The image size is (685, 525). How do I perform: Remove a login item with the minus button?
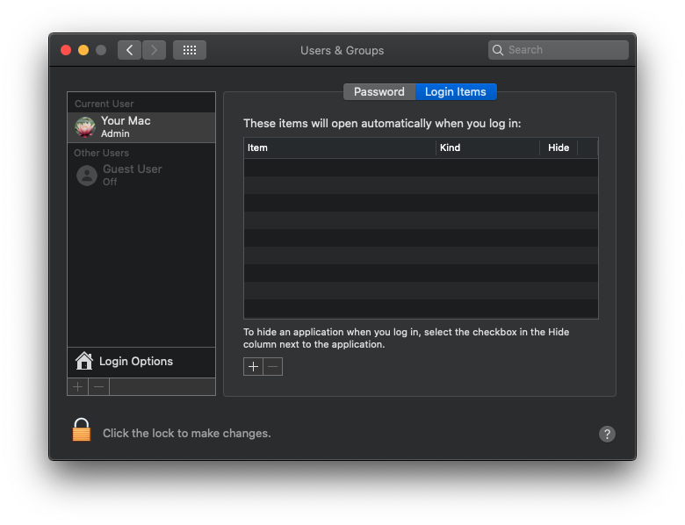coord(273,366)
